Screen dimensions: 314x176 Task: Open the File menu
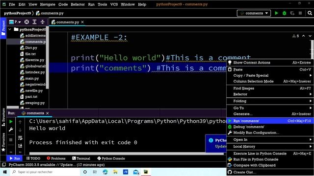tap(12, 4)
